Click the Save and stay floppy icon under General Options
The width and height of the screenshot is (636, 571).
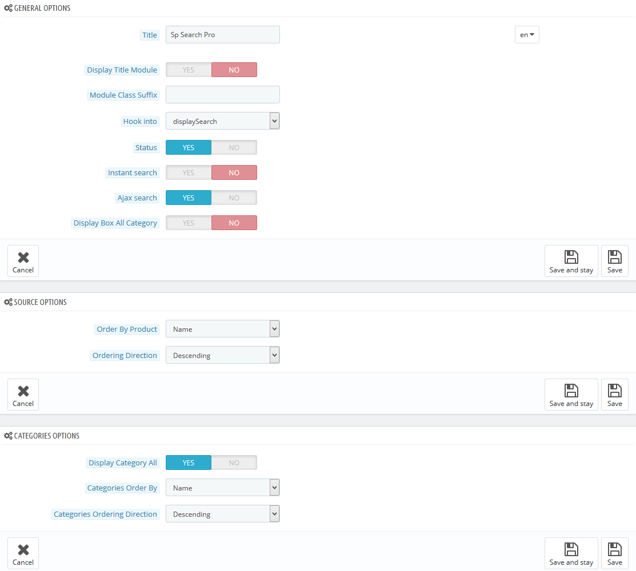[571, 257]
